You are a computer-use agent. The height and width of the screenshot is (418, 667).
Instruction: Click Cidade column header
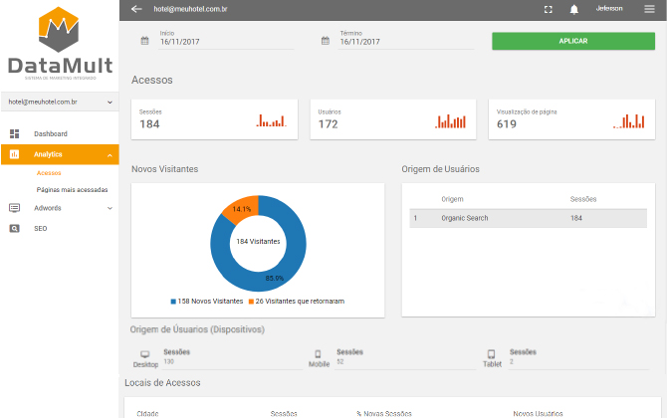pos(147,414)
